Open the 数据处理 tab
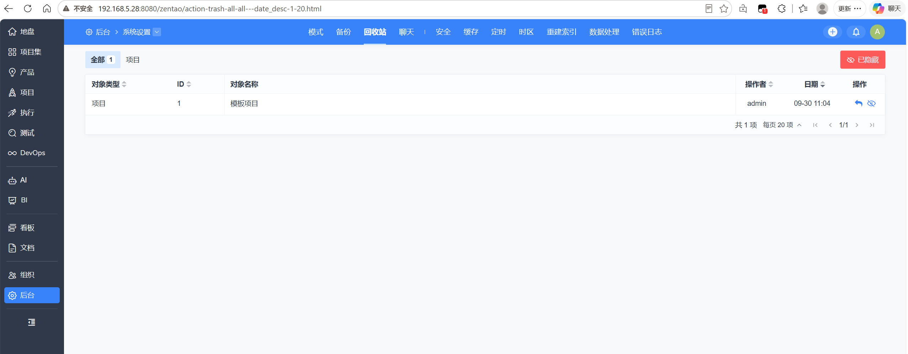 (604, 32)
